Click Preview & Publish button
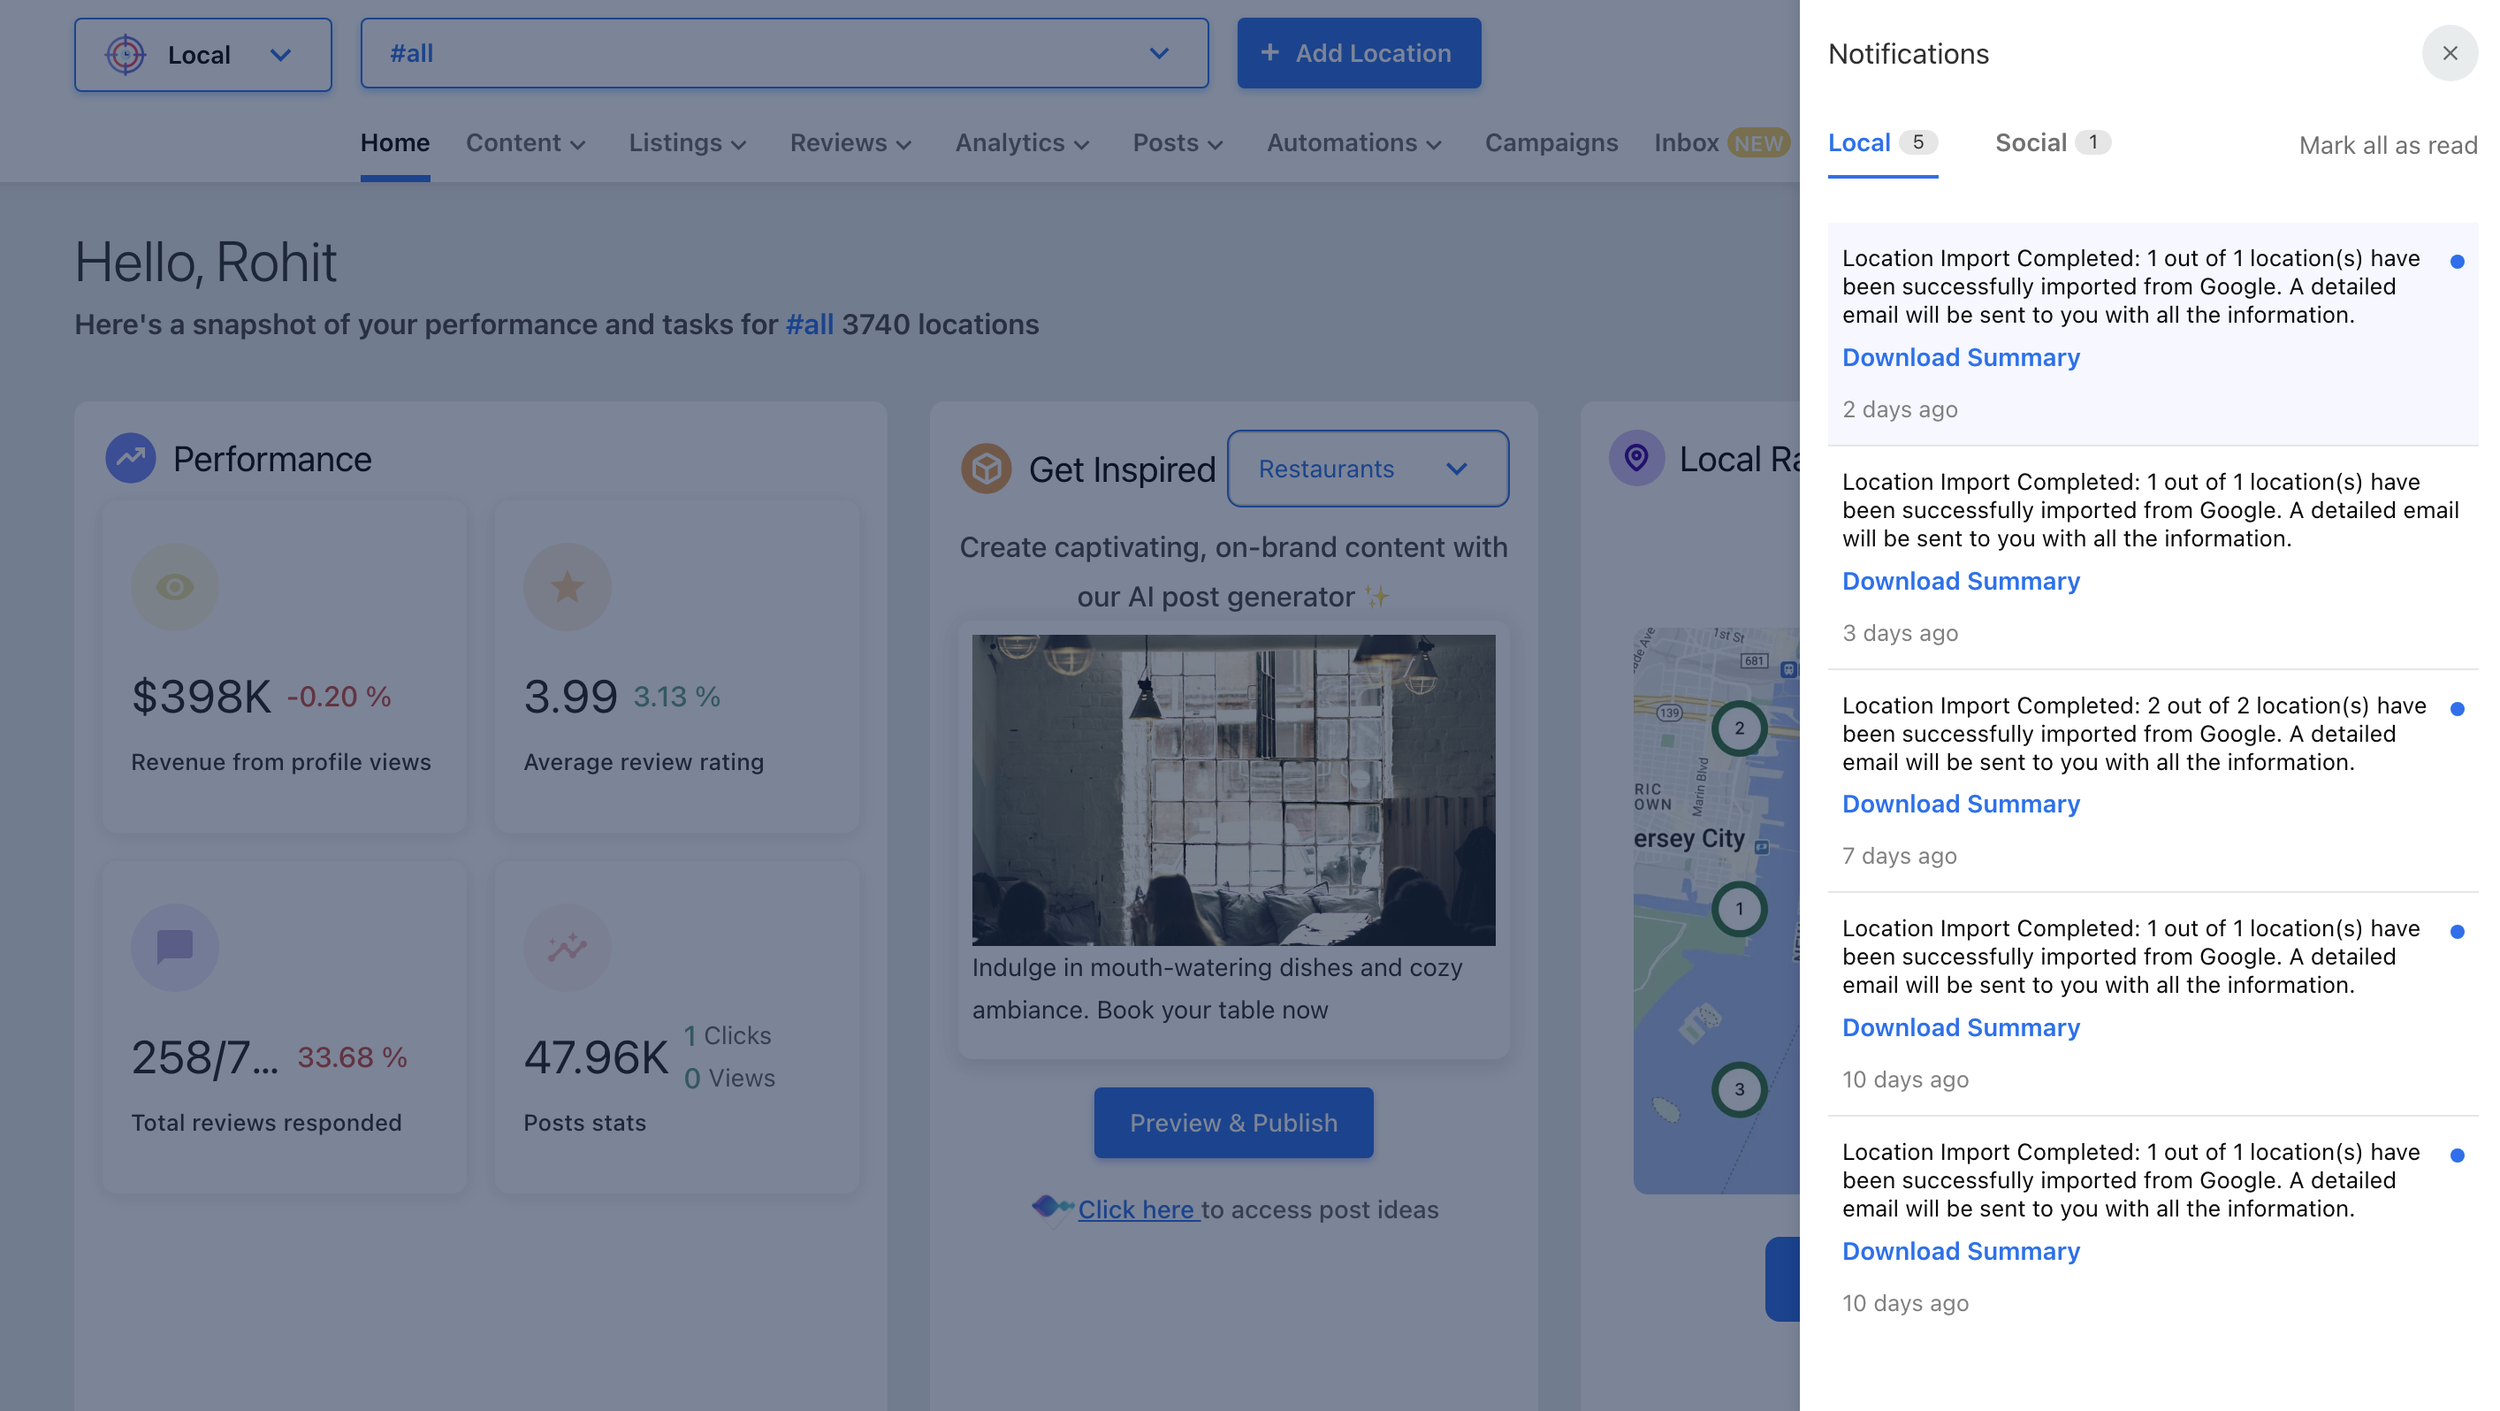The width and height of the screenshot is (2500, 1411). click(x=1233, y=1123)
